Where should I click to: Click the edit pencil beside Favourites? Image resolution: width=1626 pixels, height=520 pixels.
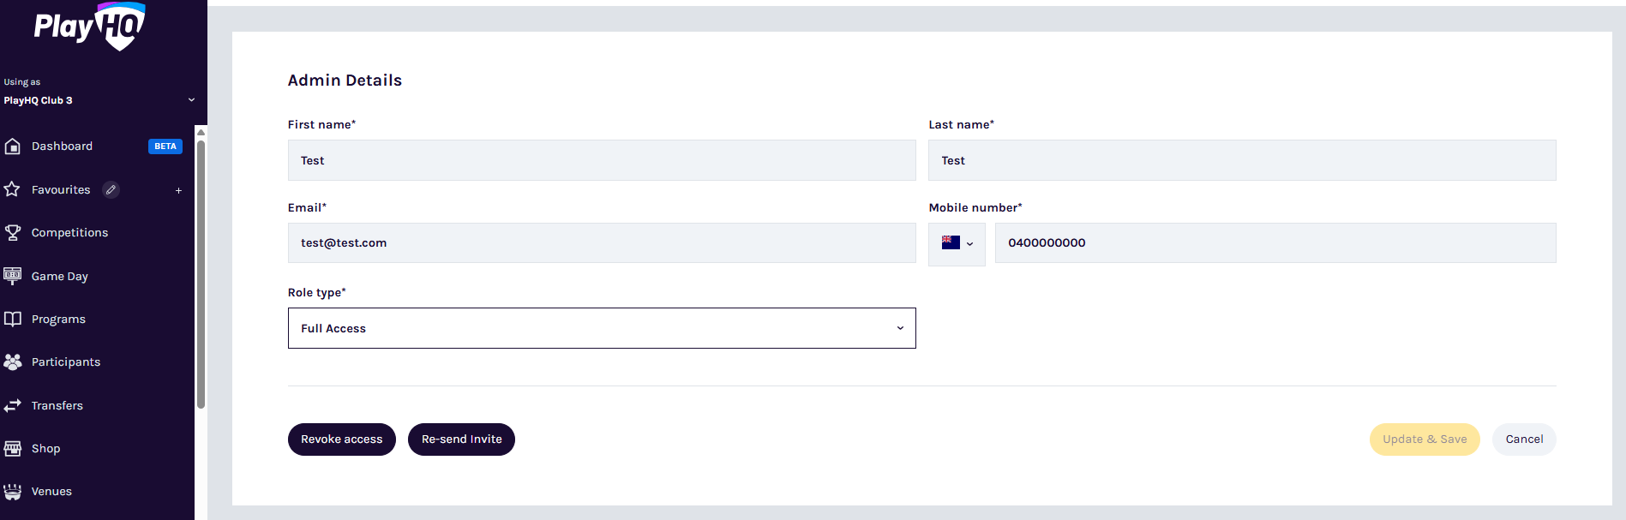point(111,190)
